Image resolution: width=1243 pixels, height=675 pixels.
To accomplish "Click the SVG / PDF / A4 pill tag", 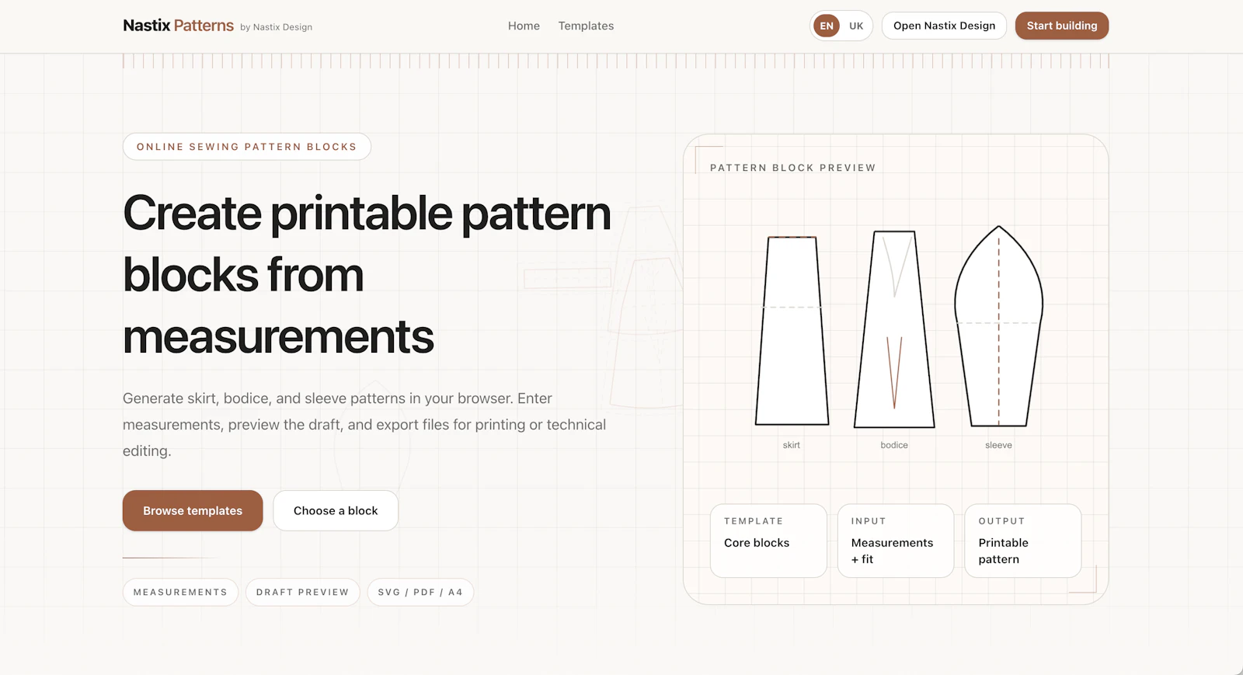I will (420, 592).
